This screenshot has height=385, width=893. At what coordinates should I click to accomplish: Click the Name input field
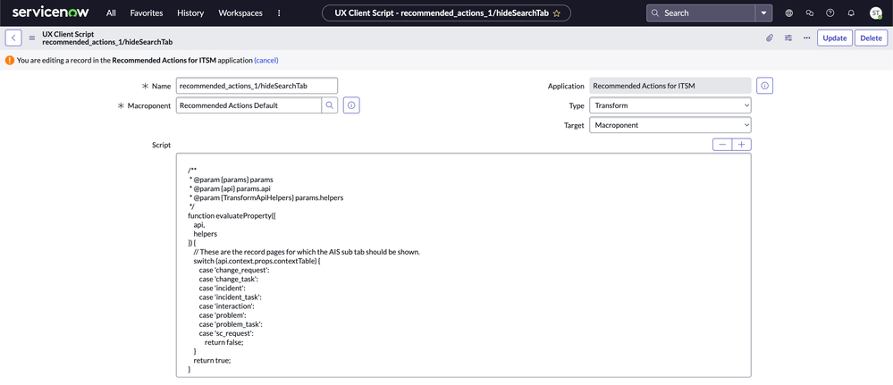[x=257, y=86]
